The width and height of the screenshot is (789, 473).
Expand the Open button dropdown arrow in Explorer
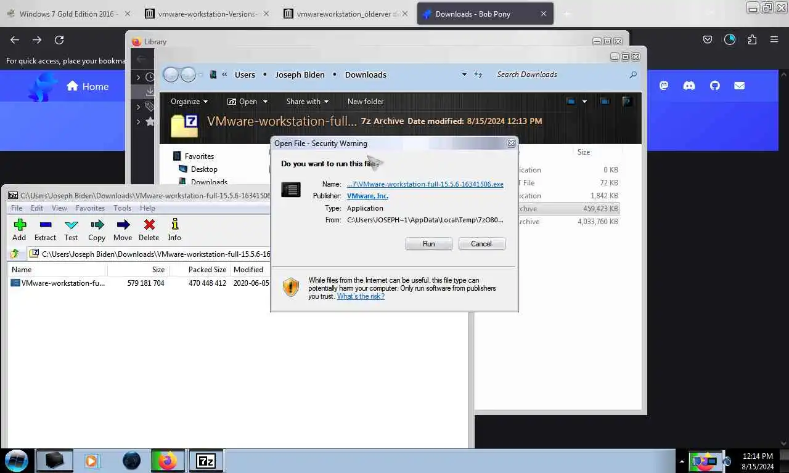[x=265, y=102]
